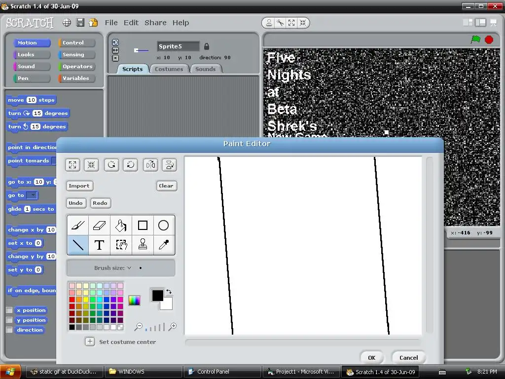Click the globe language icon
Image resolution: width=505 pixels, height=379 pixels.
click(67, 23)
